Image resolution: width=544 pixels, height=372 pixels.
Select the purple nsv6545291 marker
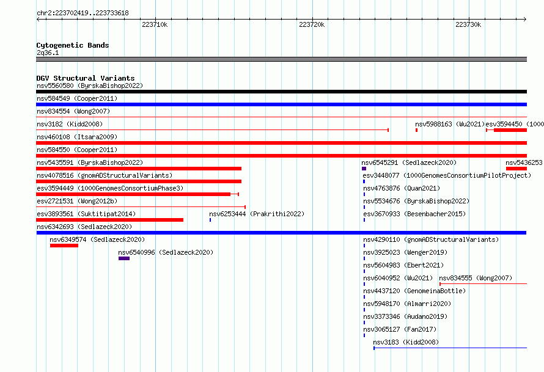click(364, 169)
